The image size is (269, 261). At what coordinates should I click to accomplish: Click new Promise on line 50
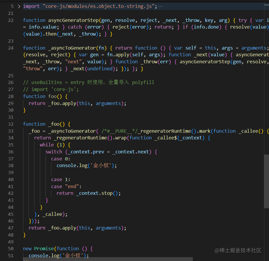tap(38, 249)
